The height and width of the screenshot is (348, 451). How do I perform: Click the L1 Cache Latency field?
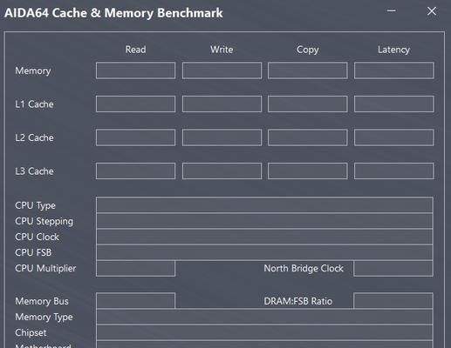click(x=394, y=104)
